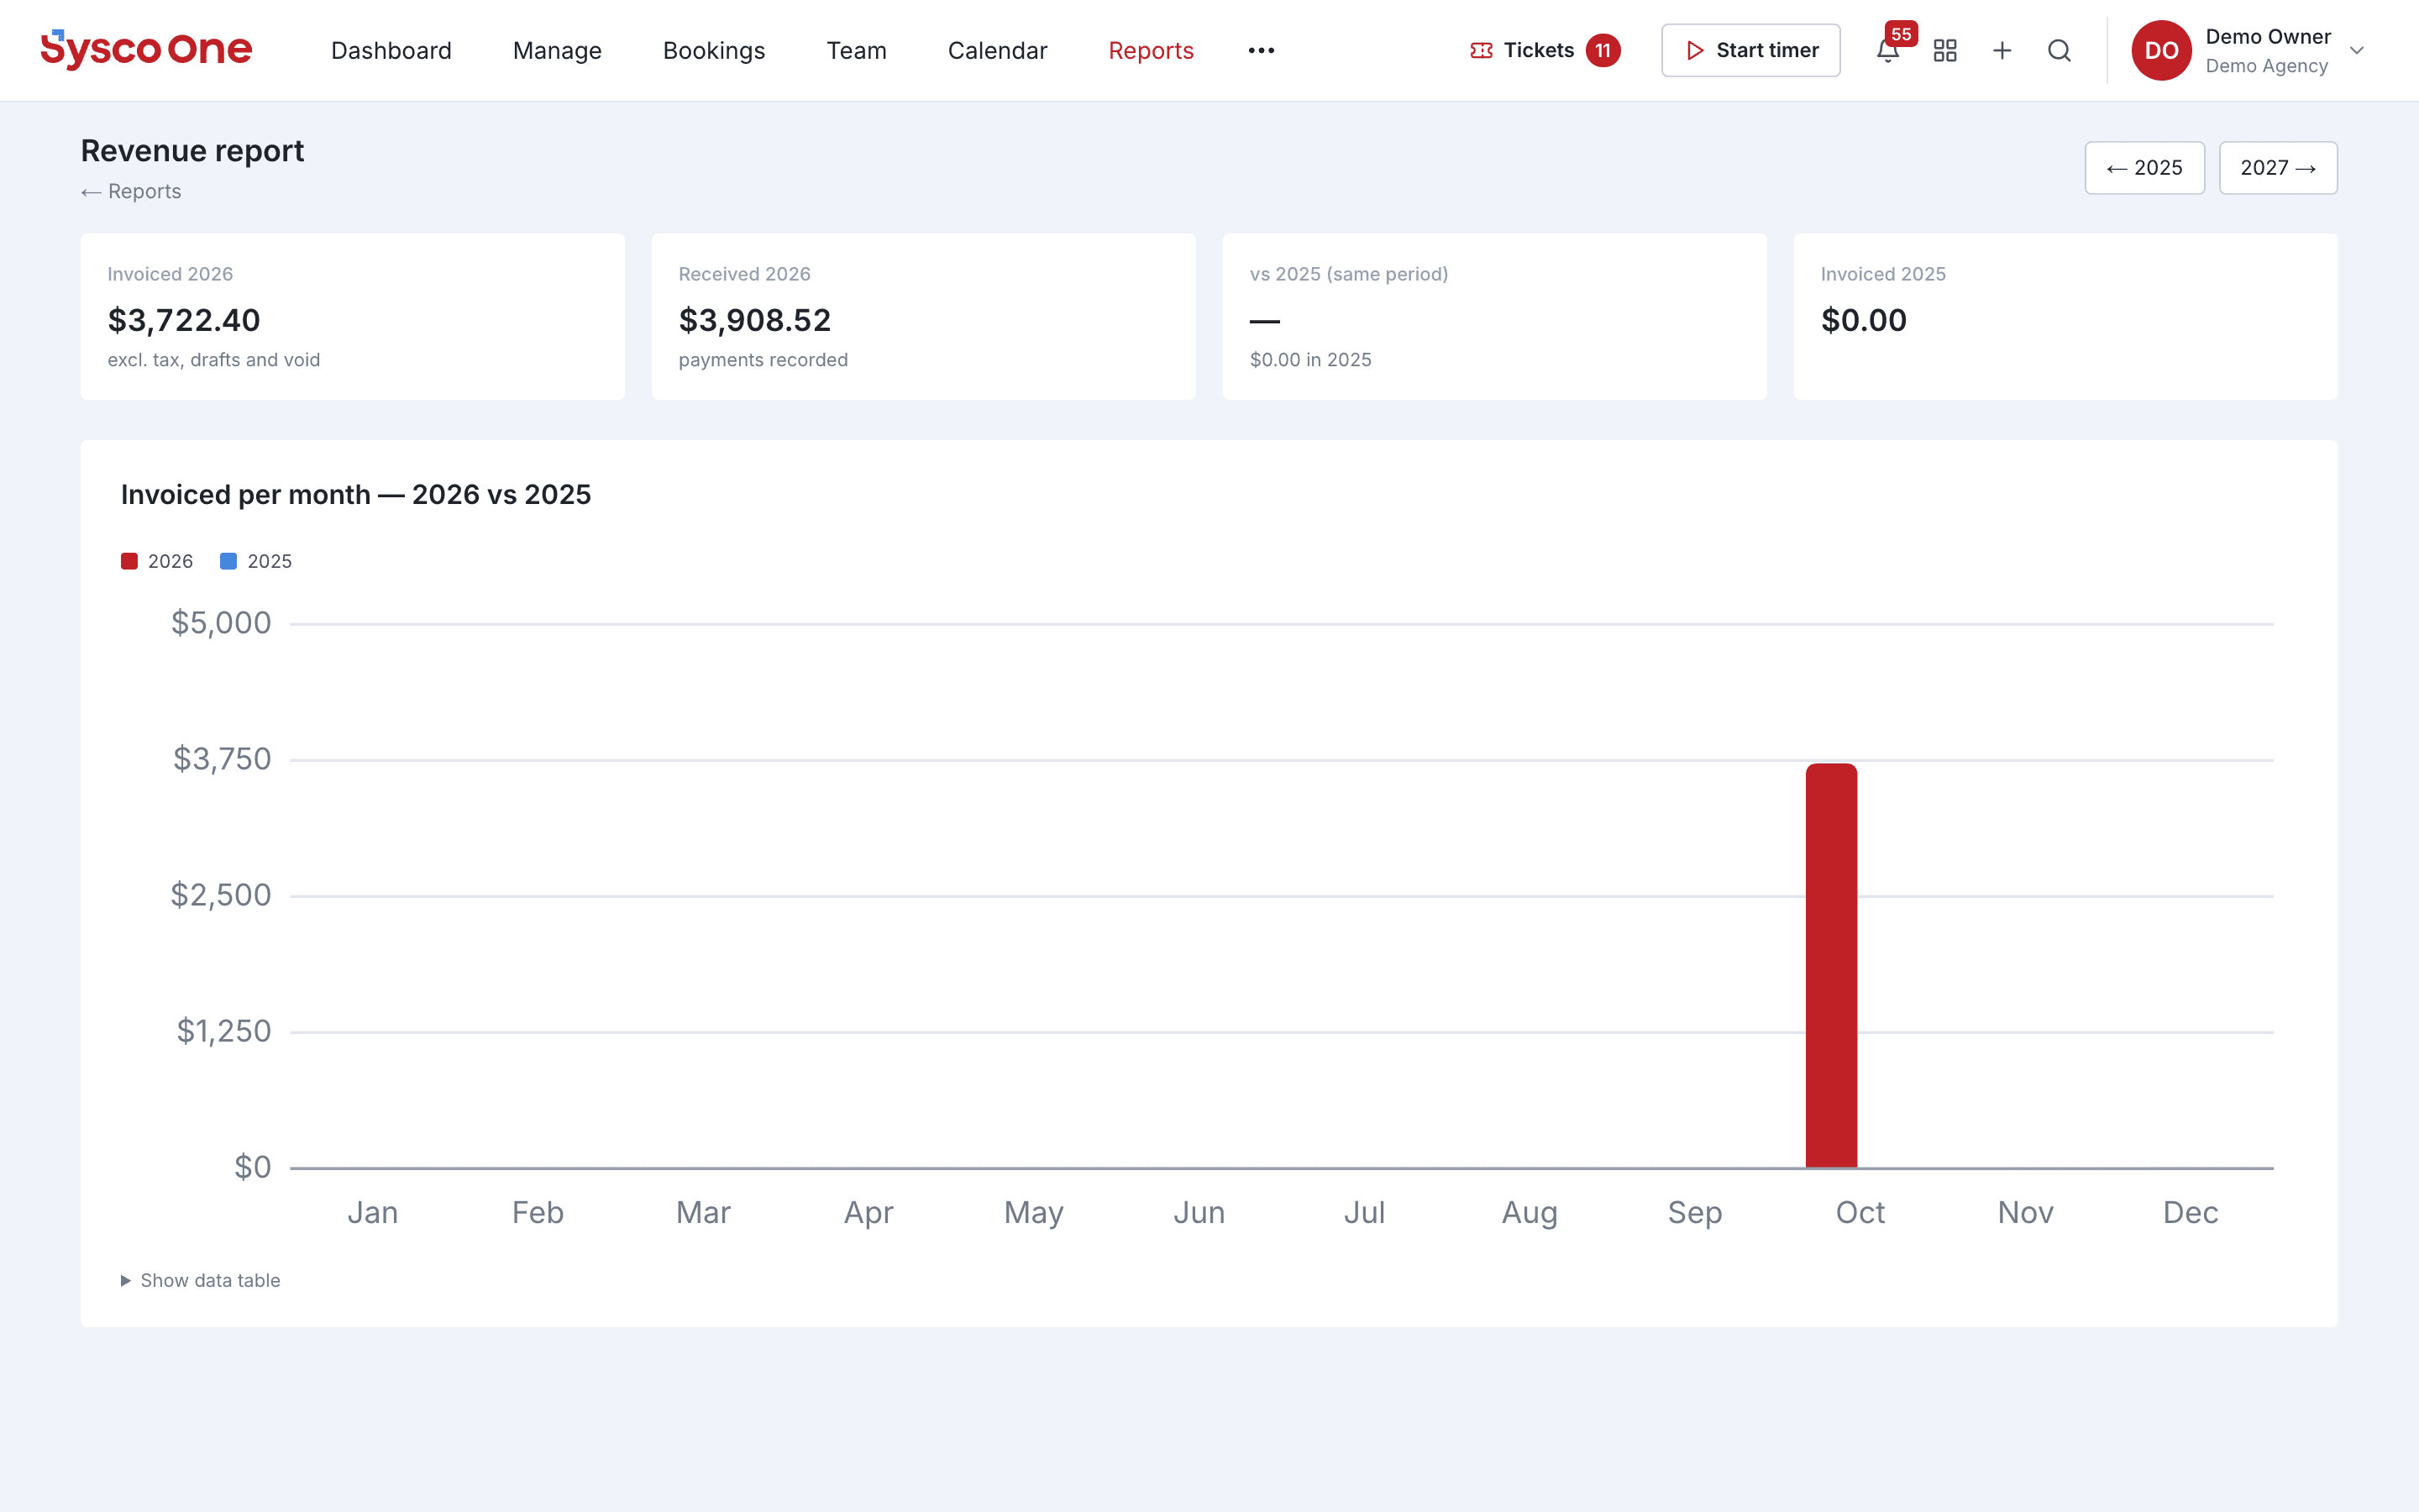Go to Dashboard menu item
This screenshot has width=2419, height=1512.
click(x=391, y=50)
